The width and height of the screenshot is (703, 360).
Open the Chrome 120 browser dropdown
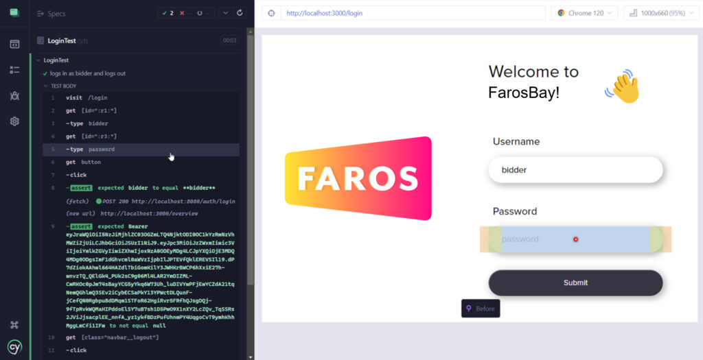pos(584,13)
